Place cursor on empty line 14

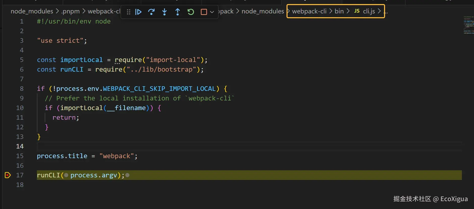coord(249,146)
